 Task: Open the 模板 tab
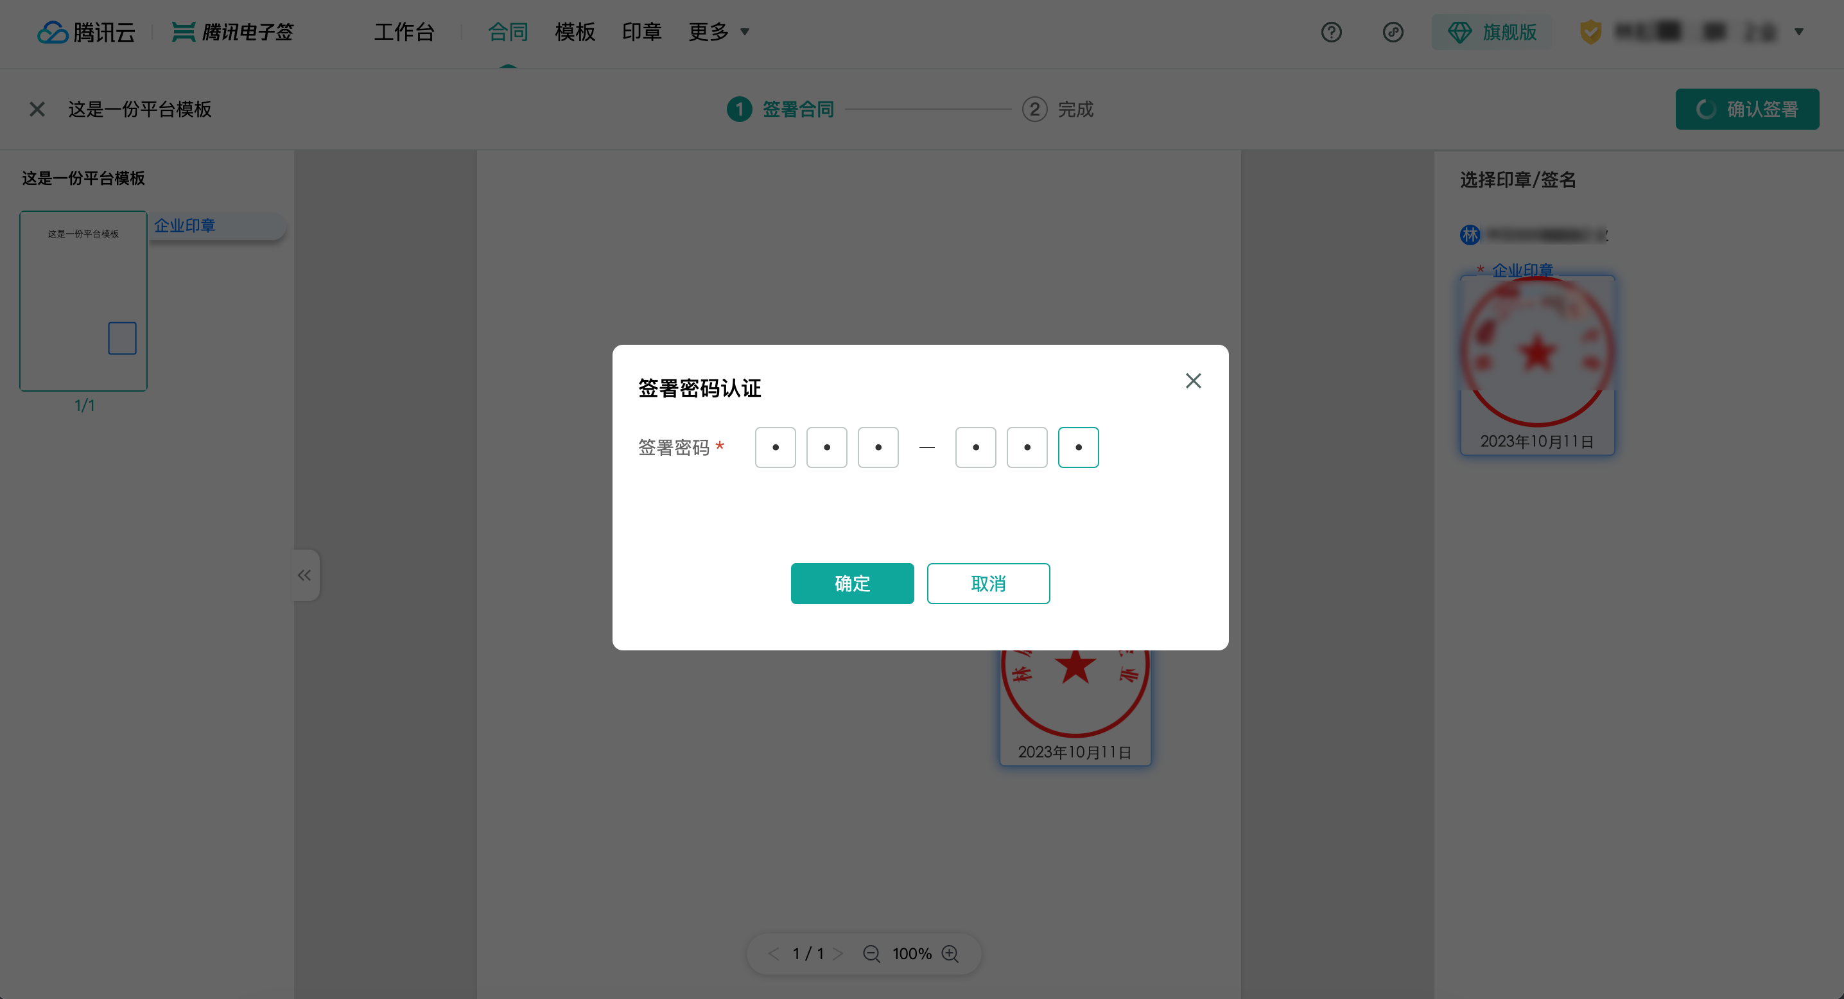coord(575,32)
